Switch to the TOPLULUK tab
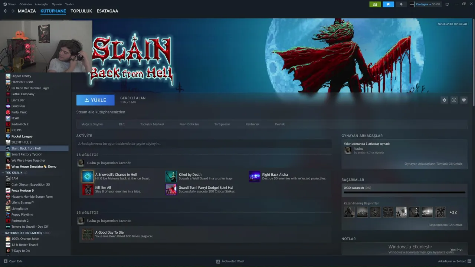The width and height of the screenshot is (475, 267). [81, 11]
